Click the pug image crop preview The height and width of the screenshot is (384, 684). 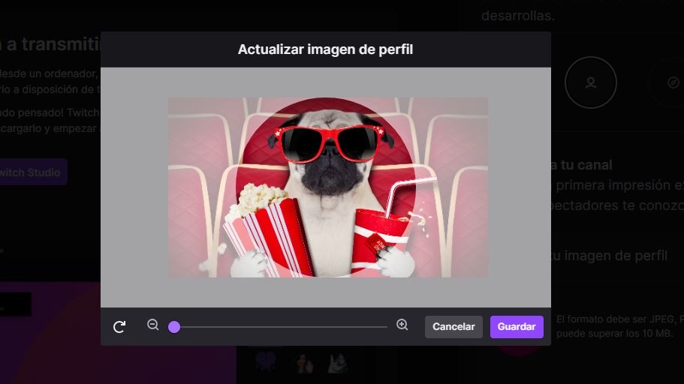(328, 187)
